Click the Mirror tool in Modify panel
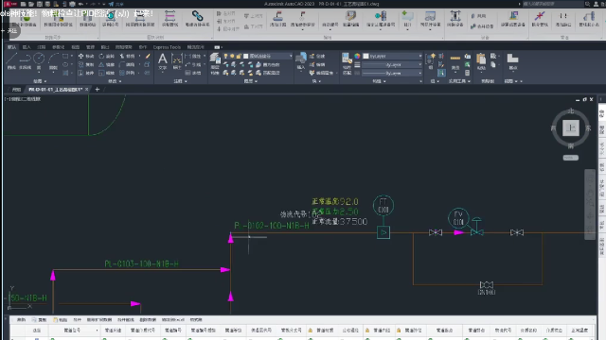 coord(107,64)
